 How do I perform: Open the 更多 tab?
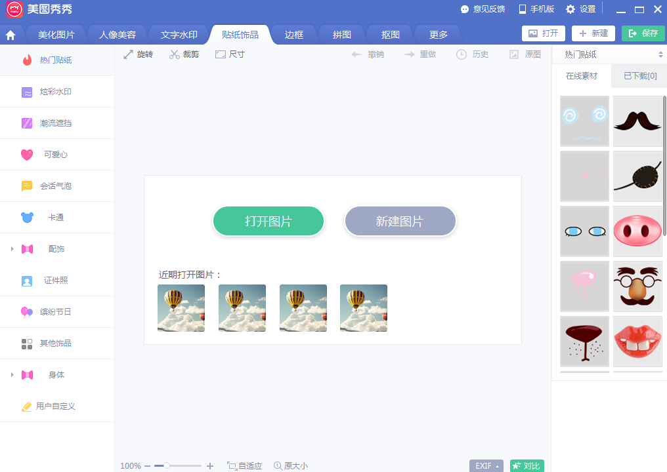[438, 35]
